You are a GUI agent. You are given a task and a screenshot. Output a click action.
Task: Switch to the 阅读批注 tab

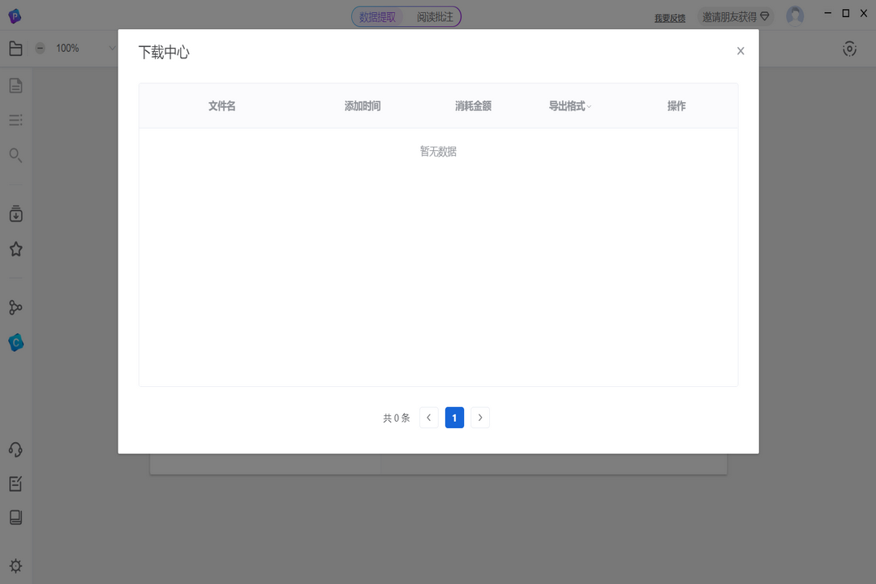click(434, 16)
